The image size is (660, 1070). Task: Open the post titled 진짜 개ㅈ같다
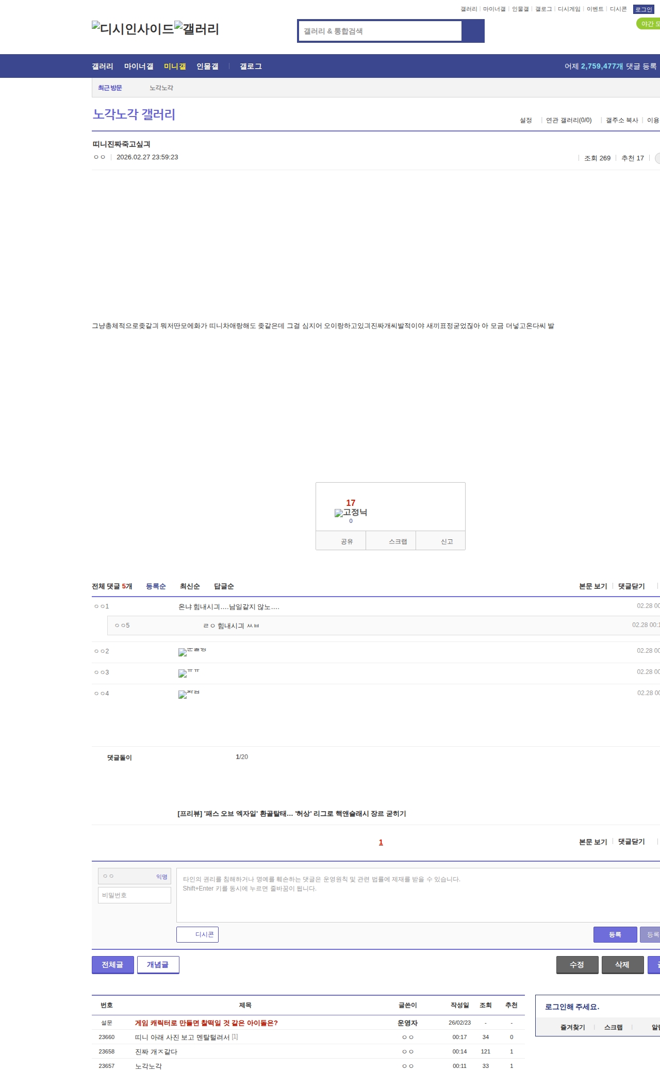(x=156, y=1051)
